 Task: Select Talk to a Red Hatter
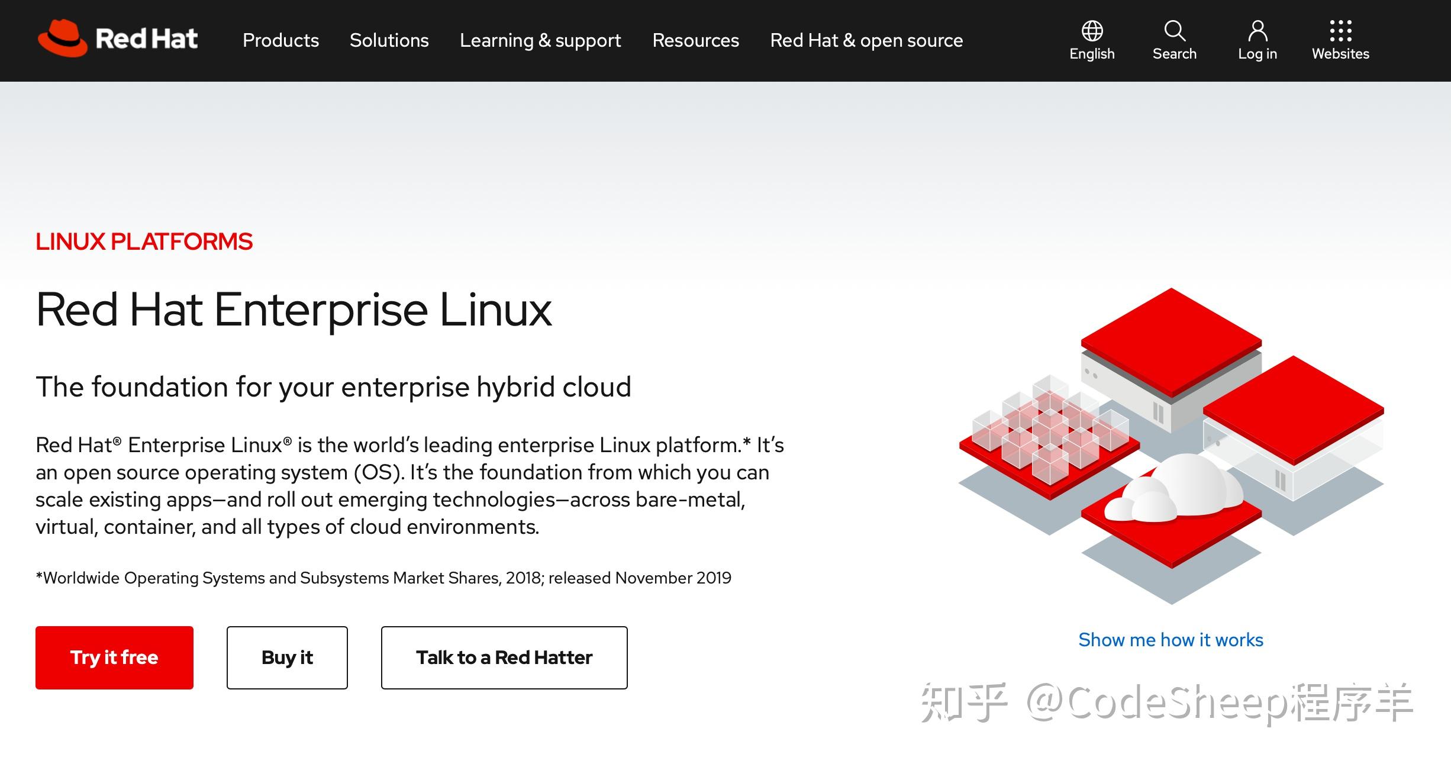(x=504, y=657)
